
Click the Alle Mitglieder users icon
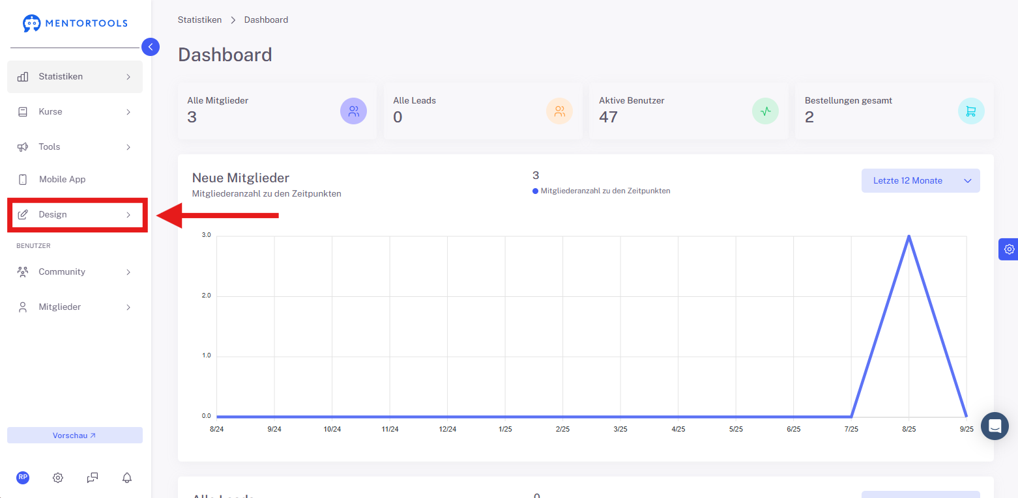pyautogui.click(x=353, y=111)
